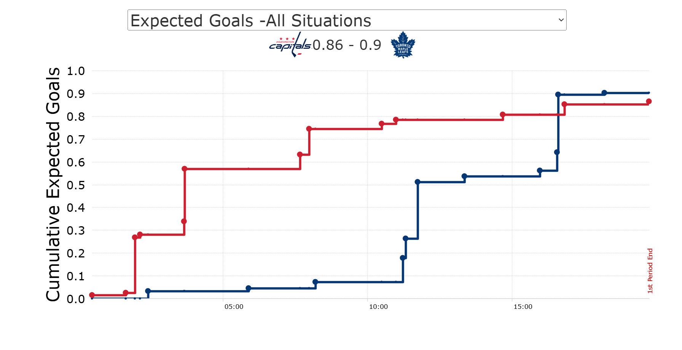Click the Toronto Maple Leafs logo
Image resolution: width=682 pixels, height=350 pixels.
click(403, 45)
